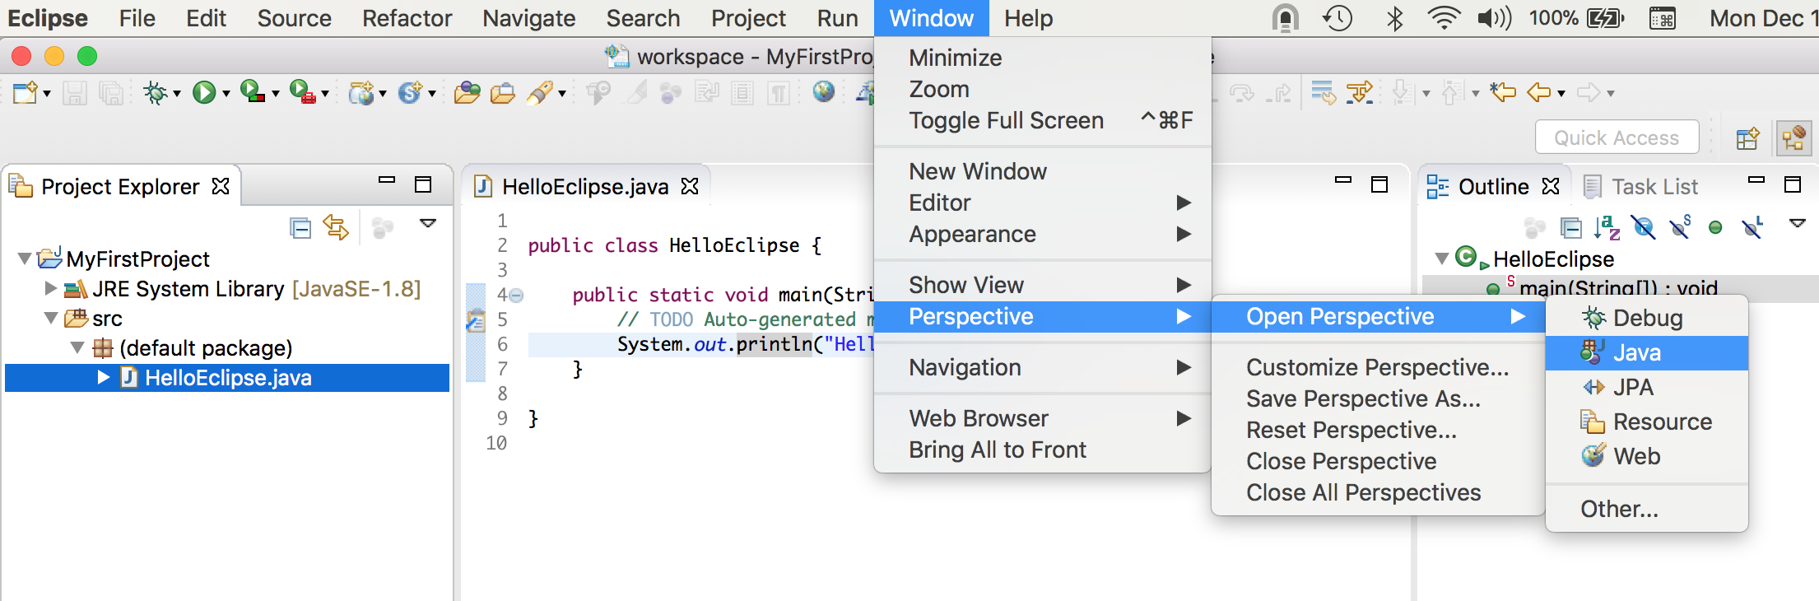This screenshot has width=1819, height=601.
Task: Click the Quick Access search field
Action: (x=1616, y=137)
